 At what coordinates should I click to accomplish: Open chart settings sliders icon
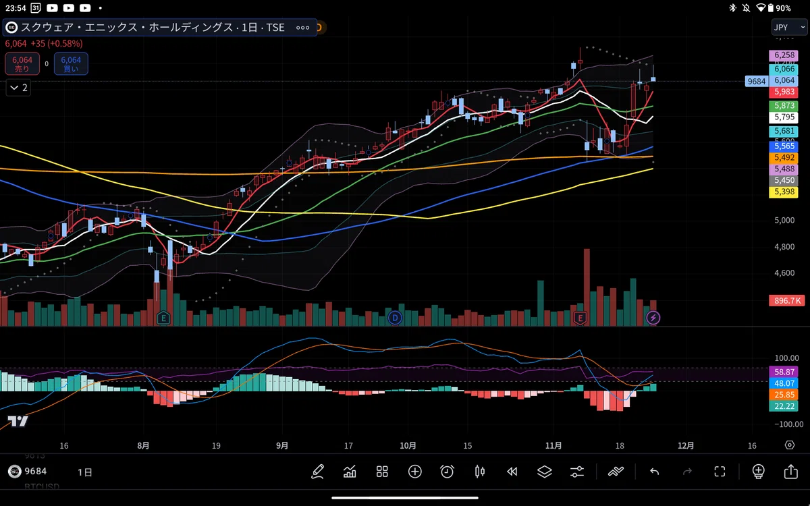pos(577,472)
